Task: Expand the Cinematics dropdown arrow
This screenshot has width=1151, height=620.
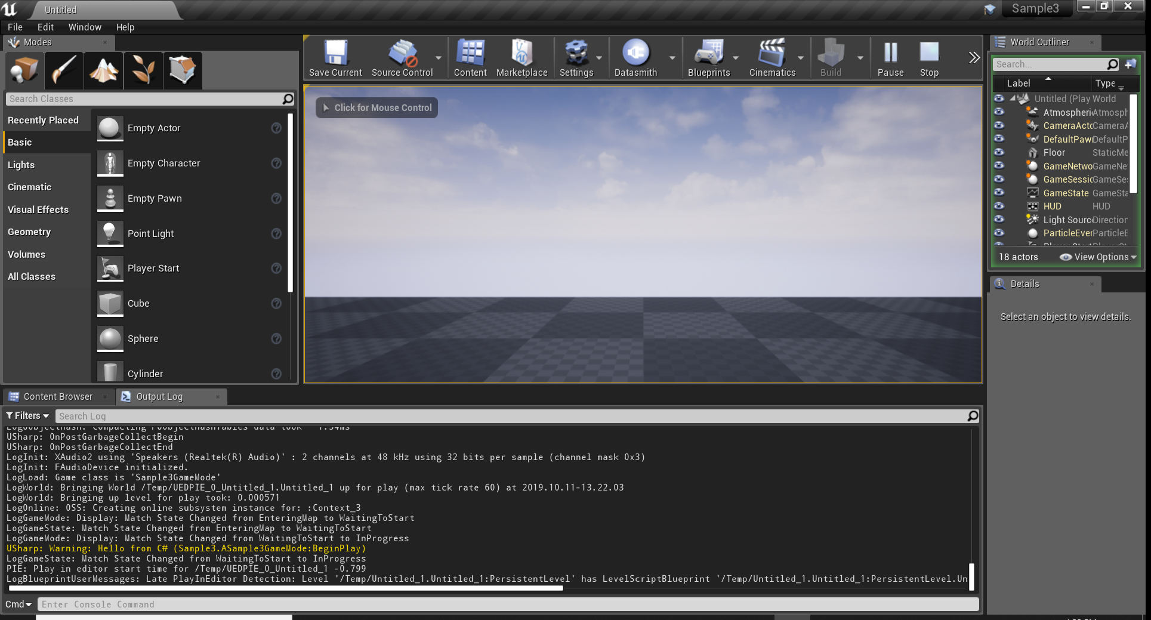Action: pyautogui.click(x=801, y=58)
